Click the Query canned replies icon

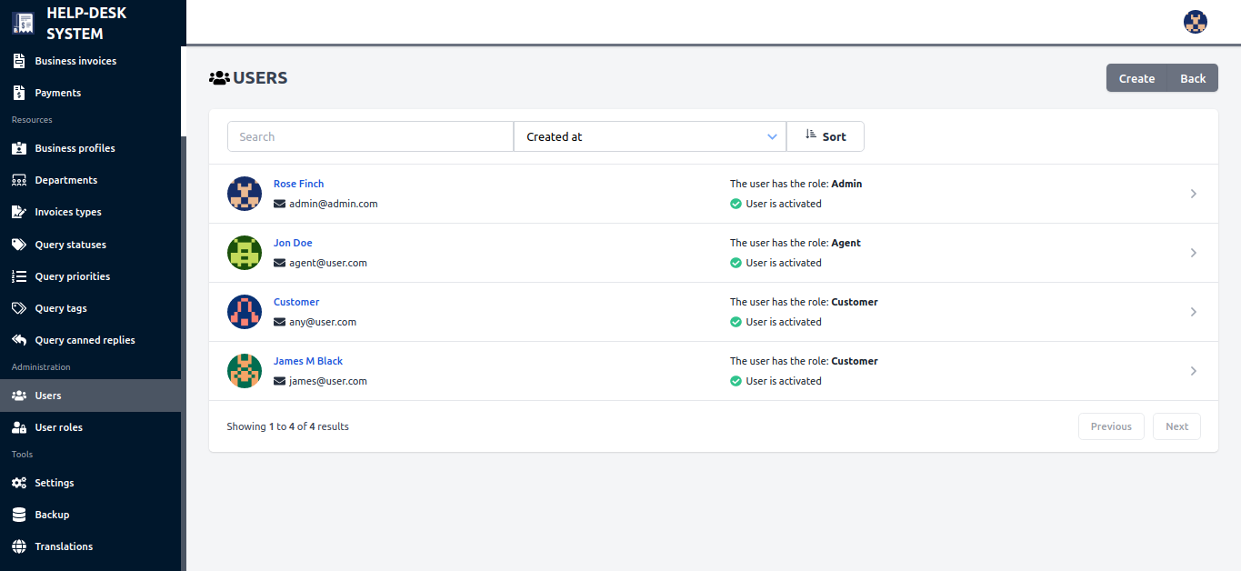[x=18, y=340]
